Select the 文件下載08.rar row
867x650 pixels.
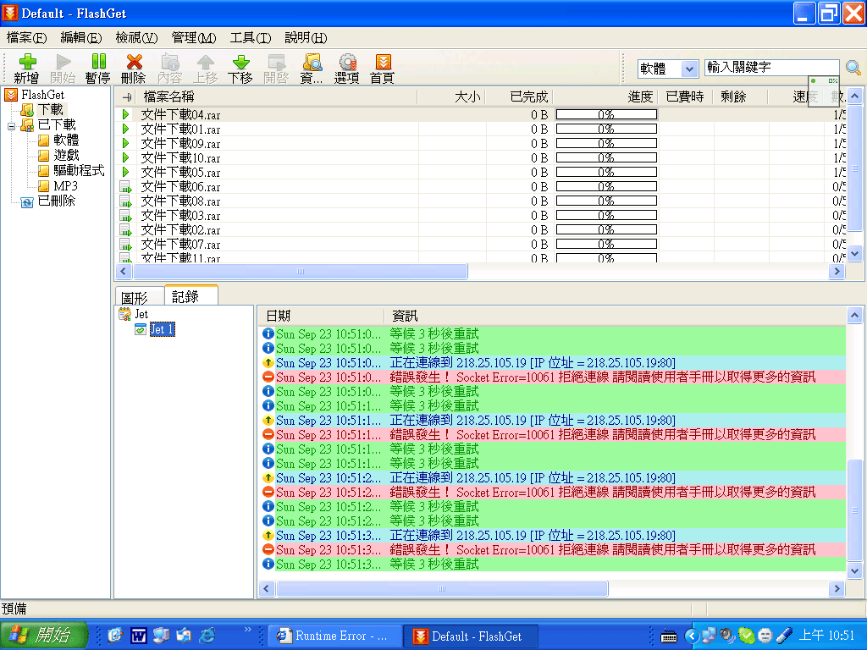pyautogui.click(x=482, y=201)
